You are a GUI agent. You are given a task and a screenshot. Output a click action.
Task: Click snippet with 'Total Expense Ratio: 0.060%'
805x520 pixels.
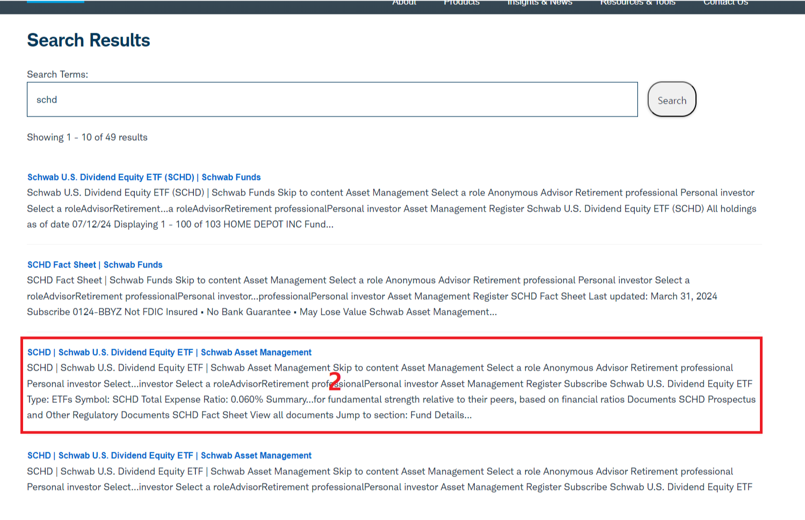pyautogui.click(x=391, y=392)
